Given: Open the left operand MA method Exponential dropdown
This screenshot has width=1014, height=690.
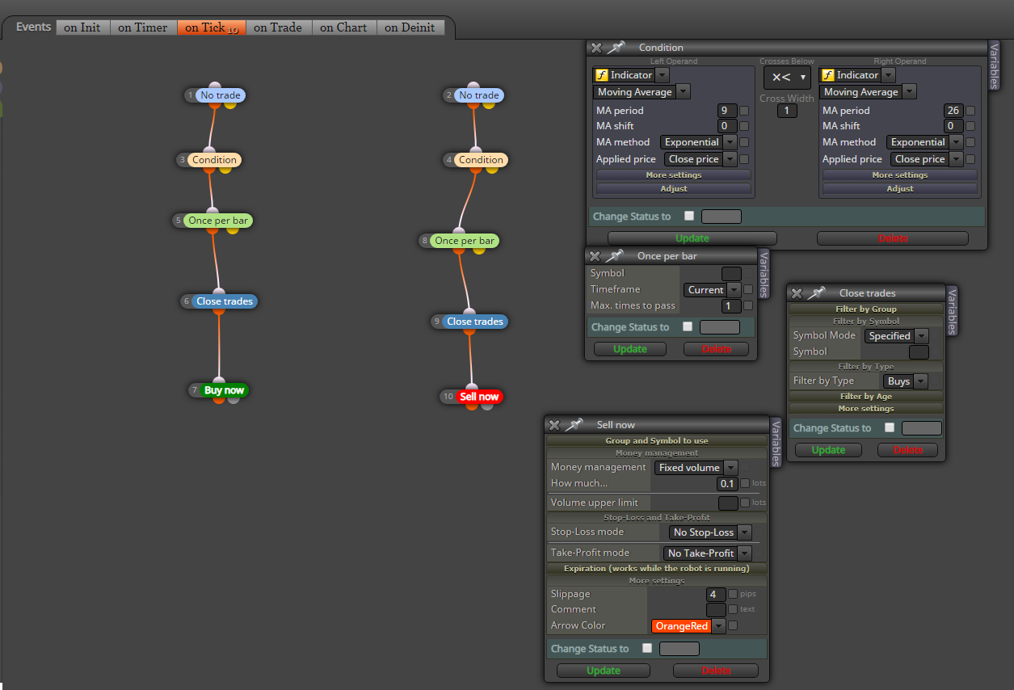Looking at the screenshot, I should click(698, 142).
